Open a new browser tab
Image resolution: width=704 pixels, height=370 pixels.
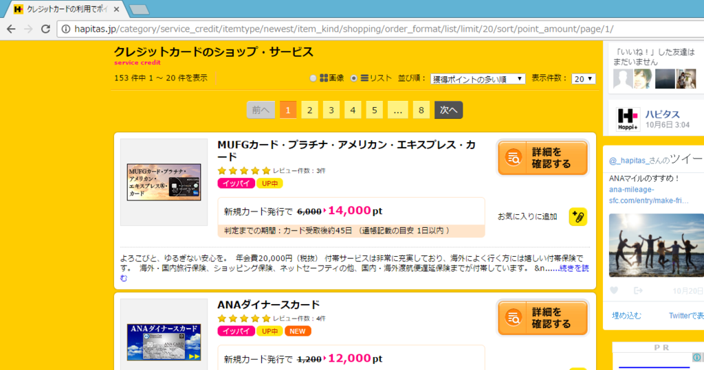tap(139, 10)
